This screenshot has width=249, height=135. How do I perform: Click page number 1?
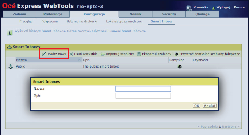click(220, 127)
